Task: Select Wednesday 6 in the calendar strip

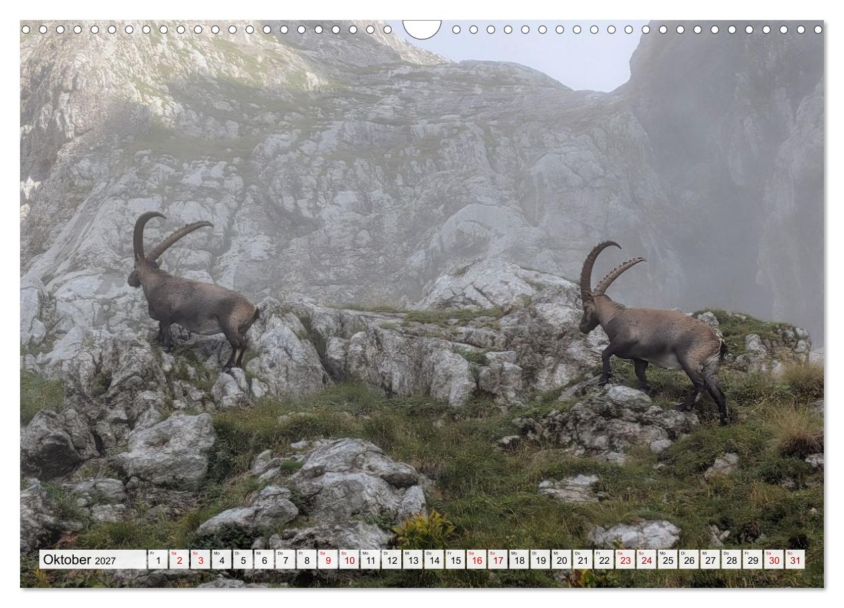Action: (x=264, y=560)
